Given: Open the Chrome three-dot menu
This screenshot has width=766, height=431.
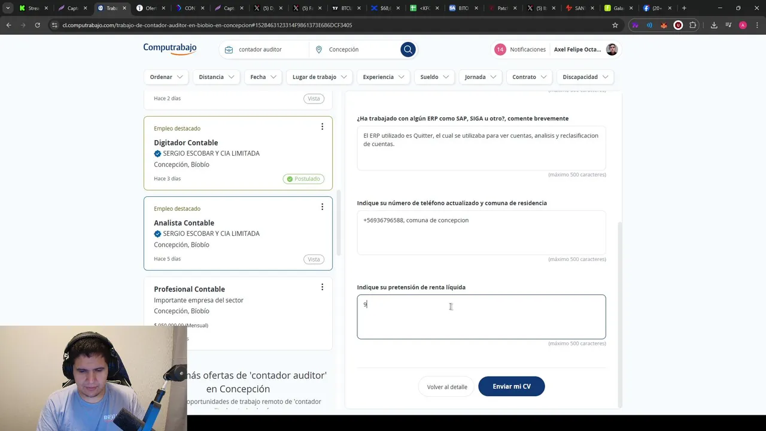Looking at the screenshot, I should click(757, 25).
